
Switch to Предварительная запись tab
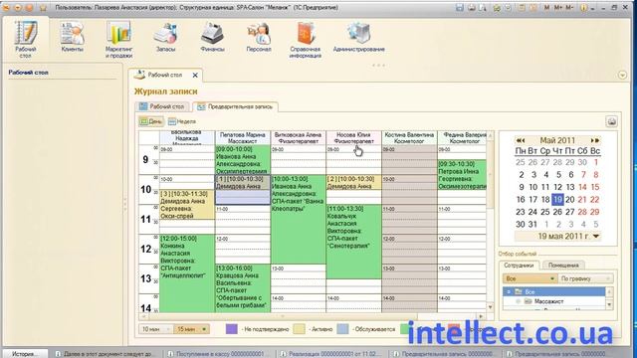pos(235,106)
